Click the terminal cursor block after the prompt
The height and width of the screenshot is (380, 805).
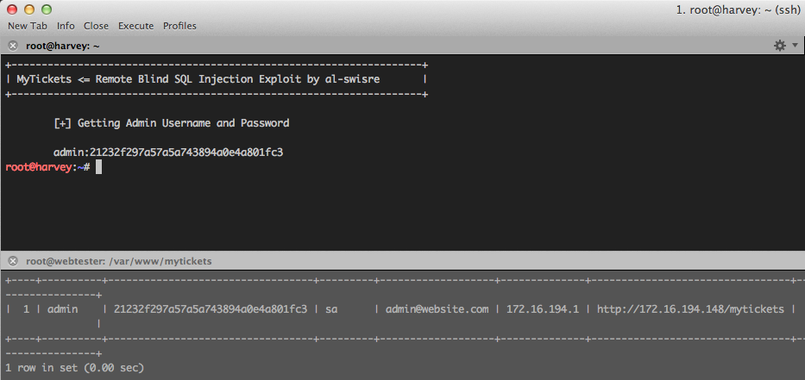pyautogui.click(x=98, y=166)
